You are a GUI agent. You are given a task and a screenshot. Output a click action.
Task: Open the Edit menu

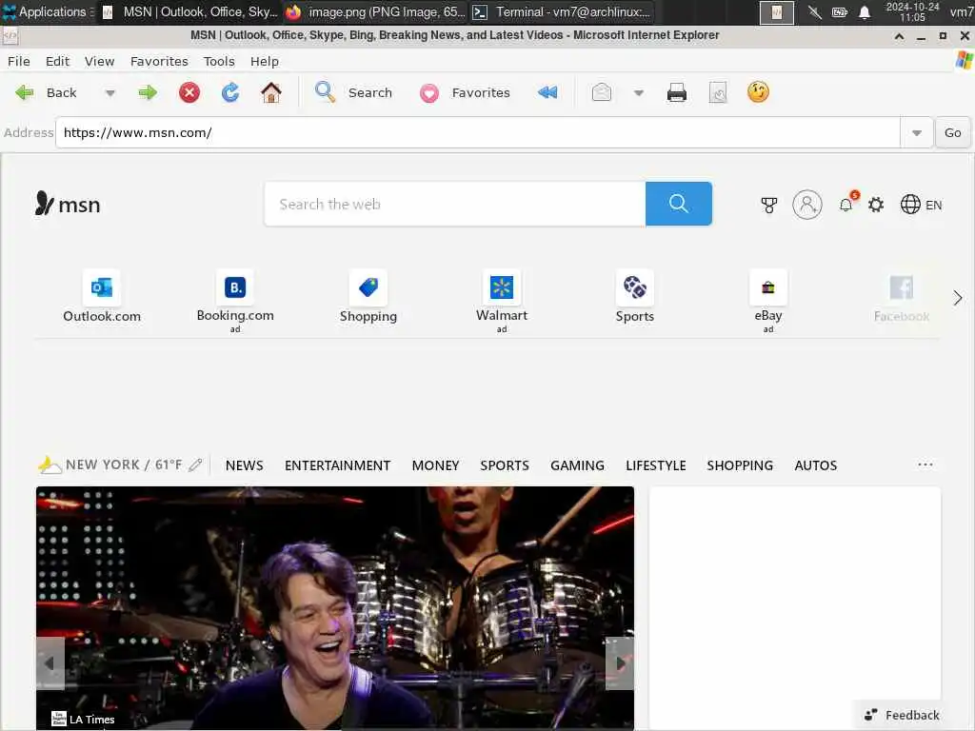coord(57,61)
